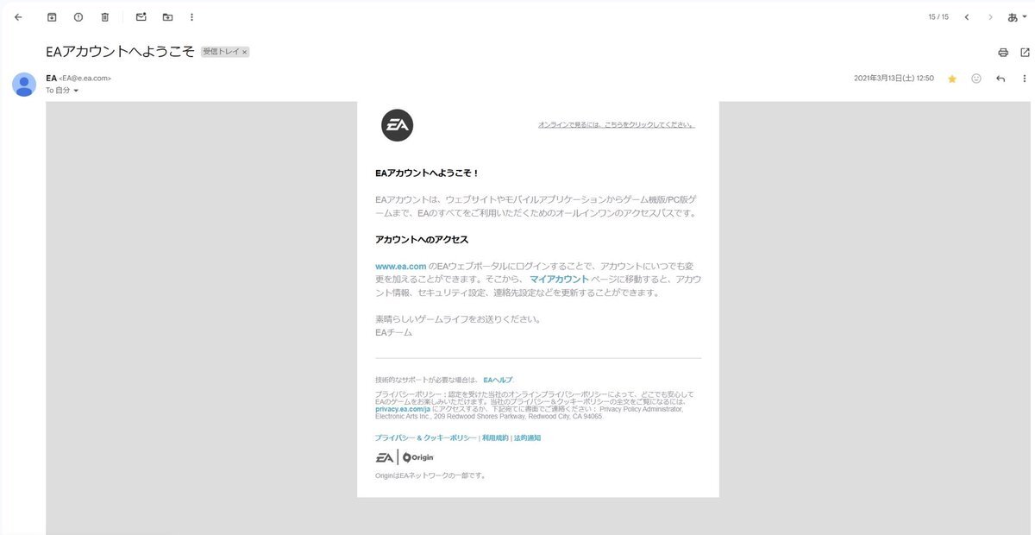The image size is (1035, 535).
Task: Open the マイアカウント link
Action: [x=559, y=280]
